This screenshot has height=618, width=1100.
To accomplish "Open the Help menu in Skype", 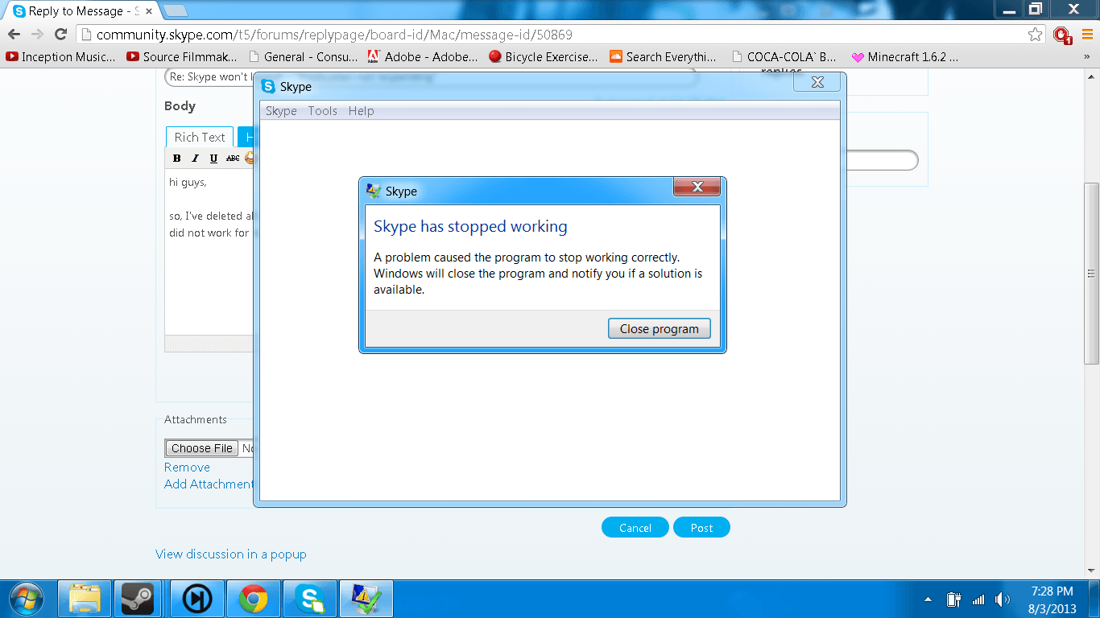I will tap(361, 111).
